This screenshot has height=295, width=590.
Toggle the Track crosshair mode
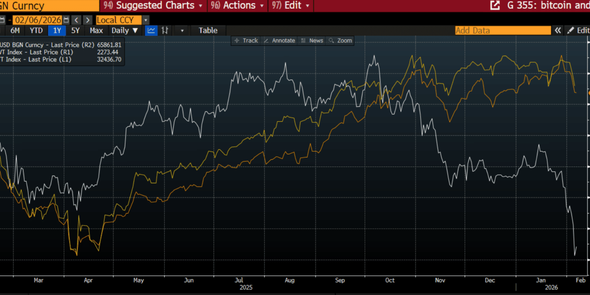pyautogui.click(x=246, y=40)
